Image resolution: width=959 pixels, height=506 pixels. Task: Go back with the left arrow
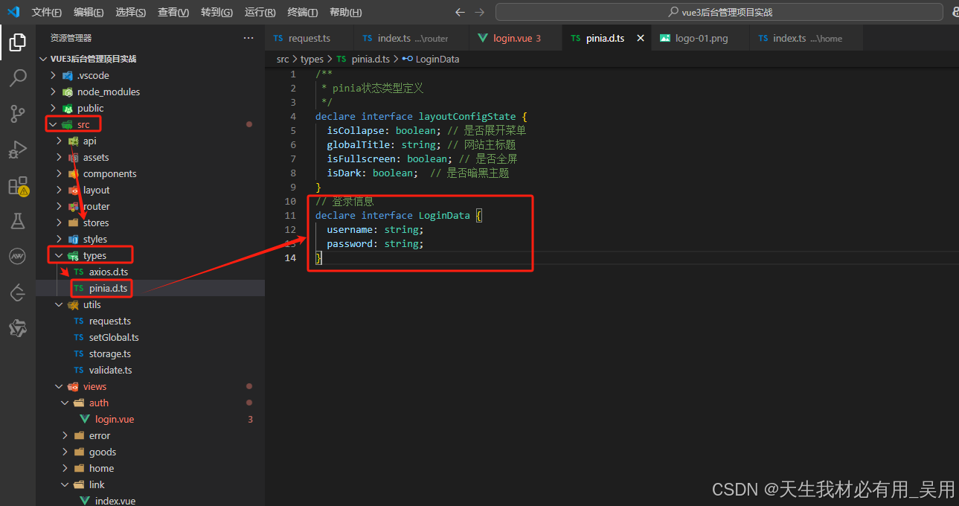(460, 12)
